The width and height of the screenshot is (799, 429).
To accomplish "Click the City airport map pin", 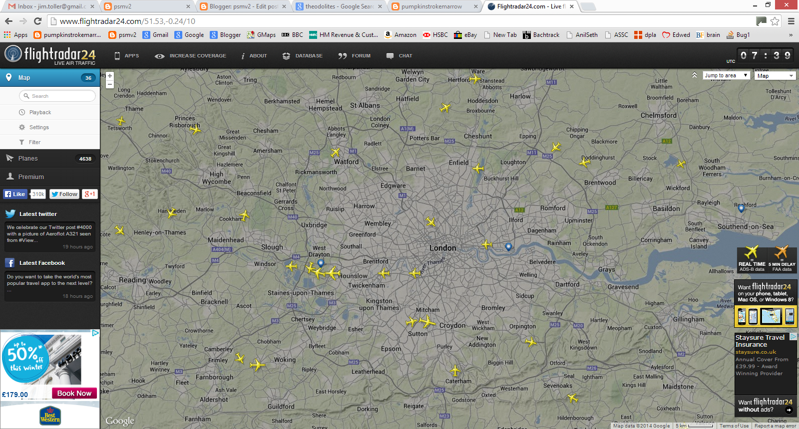I will 508,246.
